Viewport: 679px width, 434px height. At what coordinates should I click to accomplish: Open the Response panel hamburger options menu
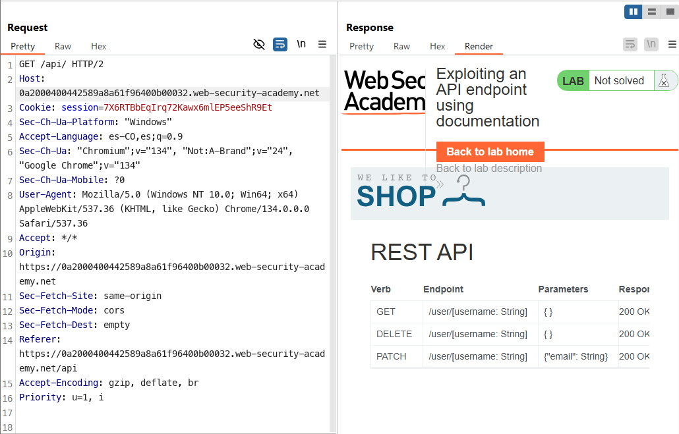pos(672,44)
